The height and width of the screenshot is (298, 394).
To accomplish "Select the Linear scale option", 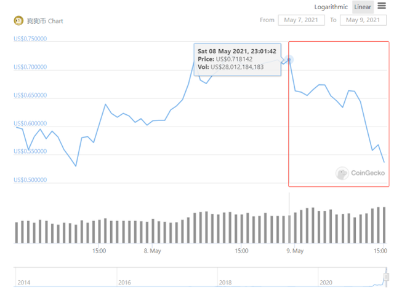I will point(363,7).
